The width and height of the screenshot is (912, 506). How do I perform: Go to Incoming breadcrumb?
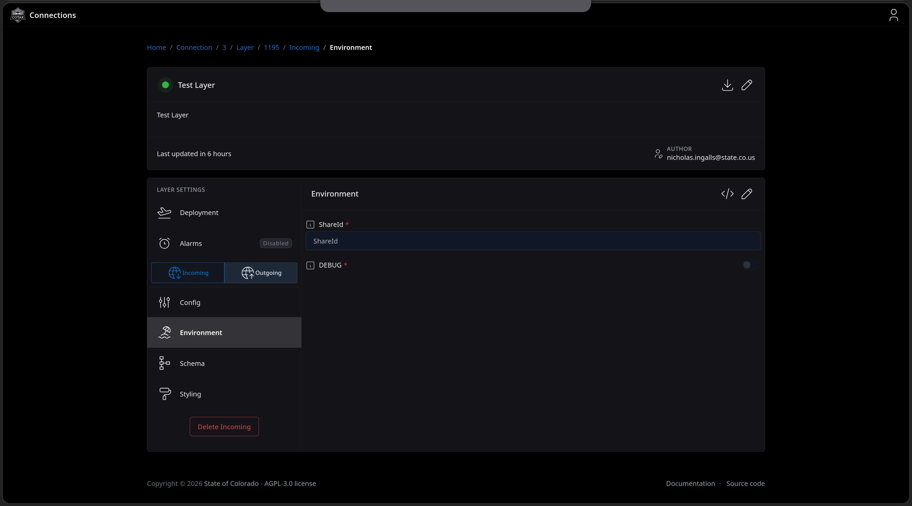click(x=304, y=47)
